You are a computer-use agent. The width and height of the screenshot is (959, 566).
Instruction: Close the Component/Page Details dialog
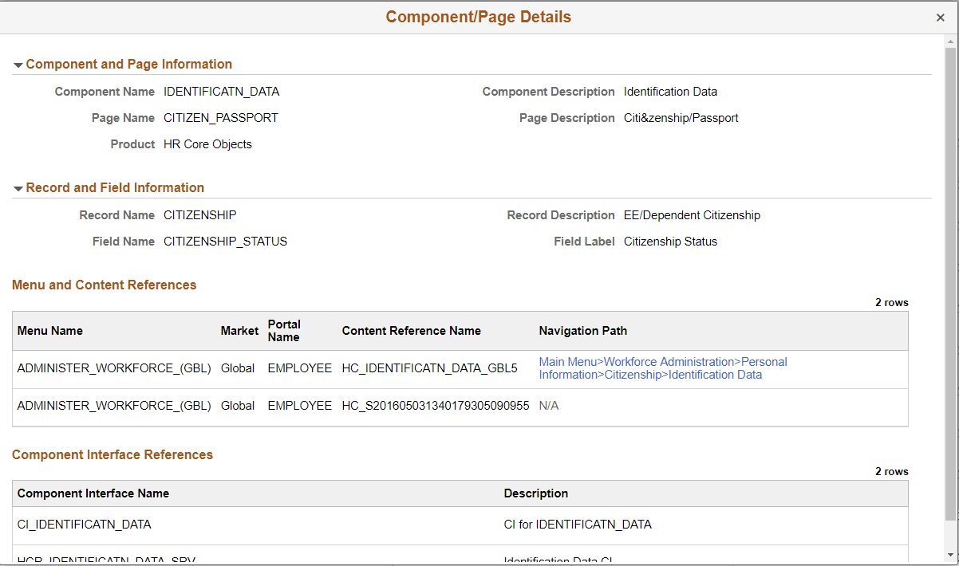pyautogui.click(x=940, y=17)
